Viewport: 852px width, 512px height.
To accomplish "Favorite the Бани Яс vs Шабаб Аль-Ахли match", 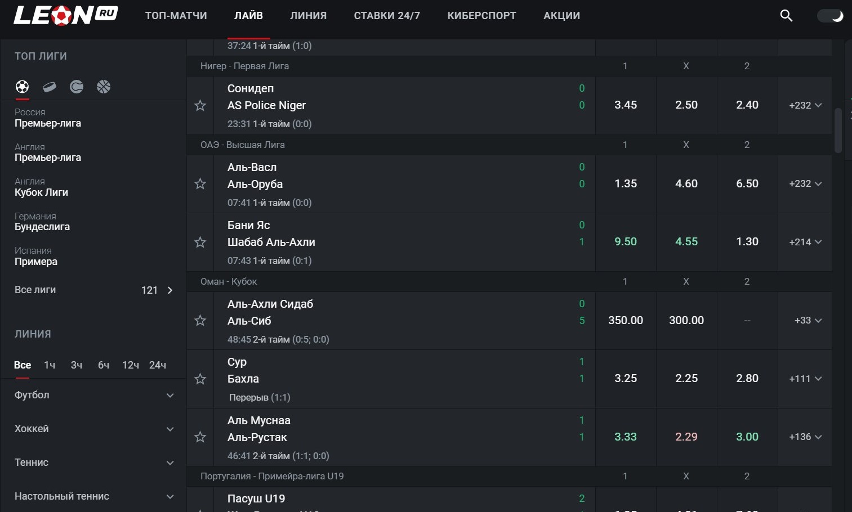I will click(200, 242).
